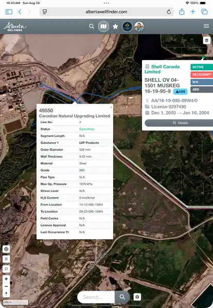The width and height of the screenshot is (213, 308).
Task: Click the SHELL OV 04-1501 MUSKEG well name
Action: pos(162,85)
